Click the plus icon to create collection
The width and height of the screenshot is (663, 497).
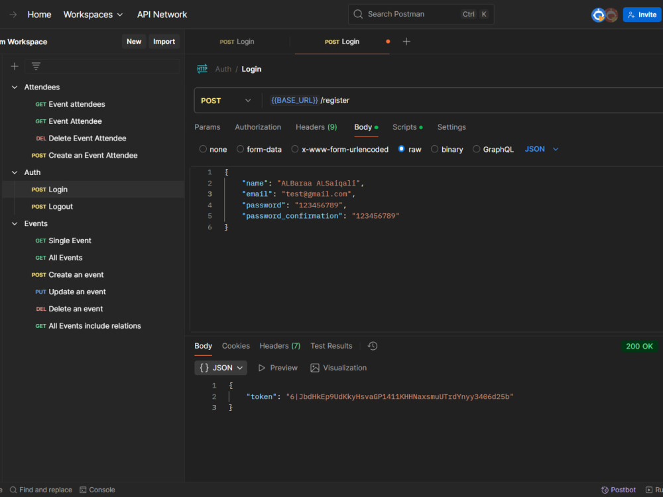coord(15,66)
